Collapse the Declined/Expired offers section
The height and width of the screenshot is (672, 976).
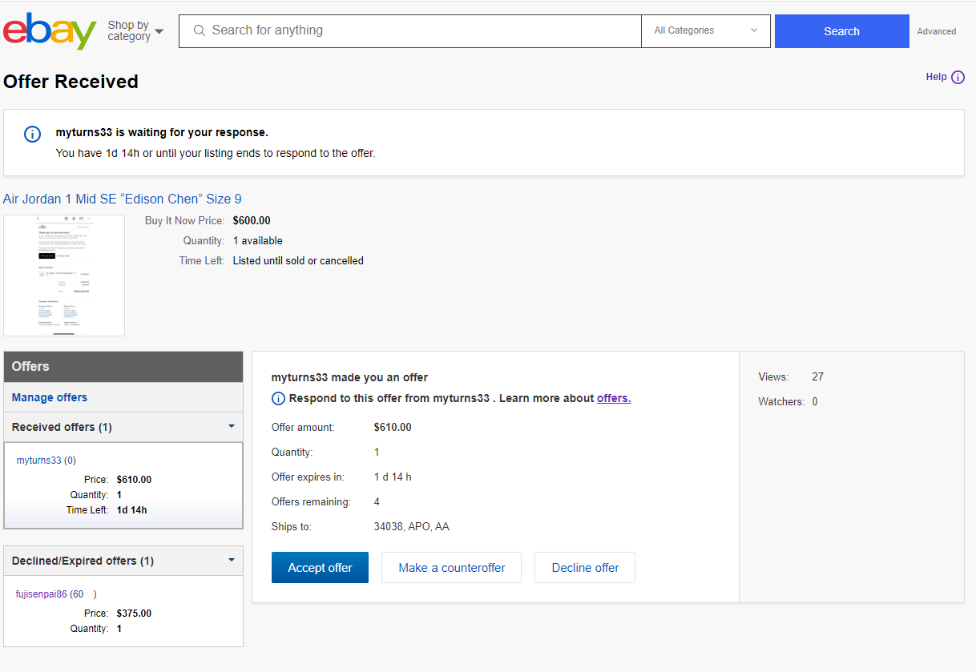click(x=232, y=561)
